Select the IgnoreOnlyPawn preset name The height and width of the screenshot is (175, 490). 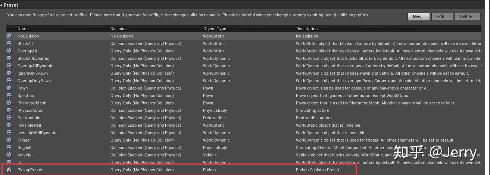(x=32, y=73)
